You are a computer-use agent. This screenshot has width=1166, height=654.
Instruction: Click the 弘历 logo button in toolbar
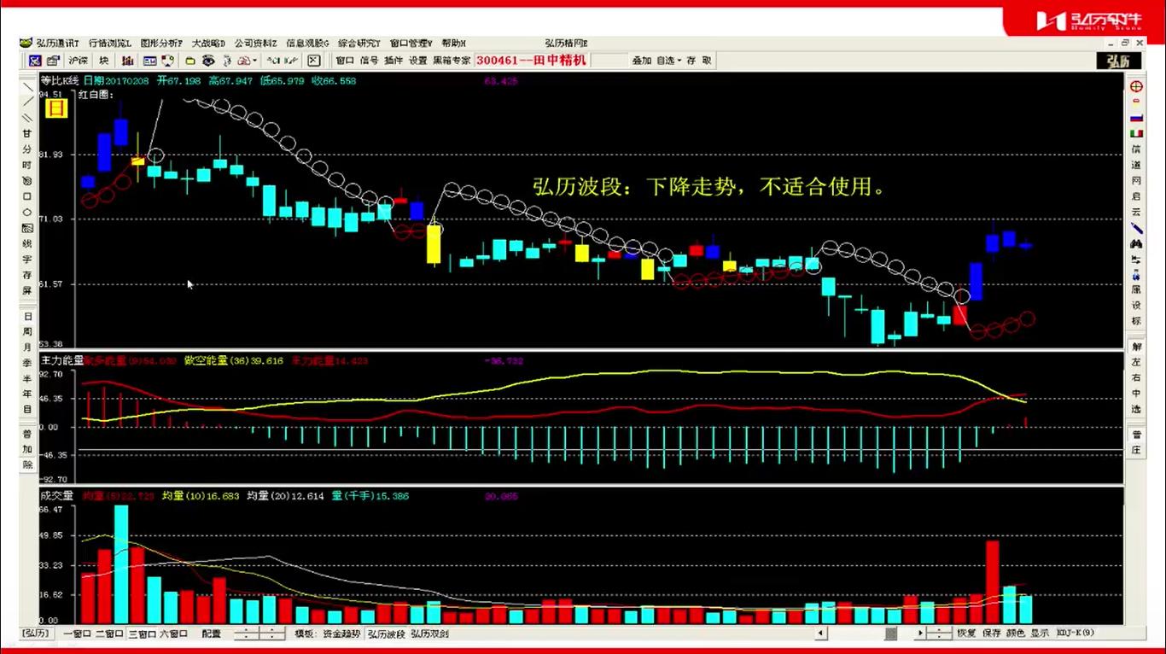pyautogui.click(x=1118, y=61)
